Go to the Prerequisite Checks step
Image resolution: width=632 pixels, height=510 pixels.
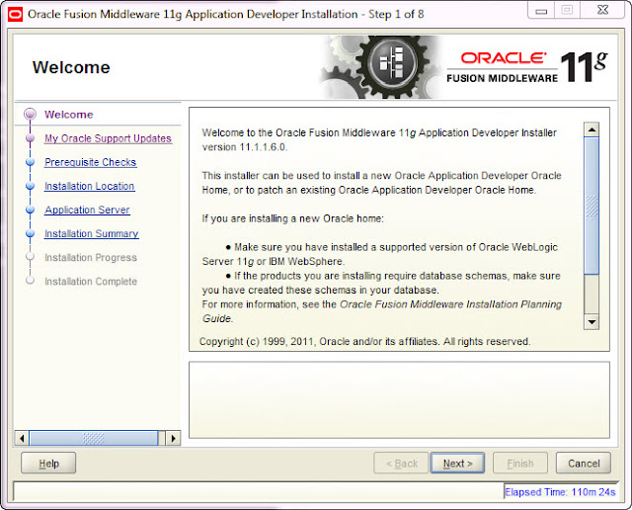(x=90, y=162)
